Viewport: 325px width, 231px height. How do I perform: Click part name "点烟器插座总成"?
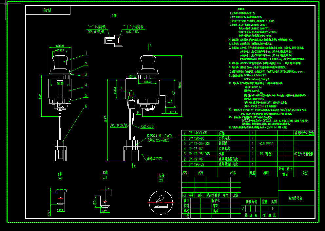pyautogui.click(x=228, y=159)
